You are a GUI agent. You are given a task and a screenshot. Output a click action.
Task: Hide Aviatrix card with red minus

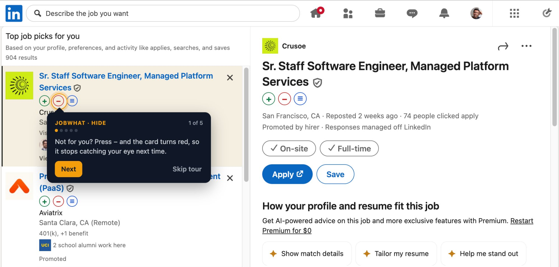[x=58, y=201]
